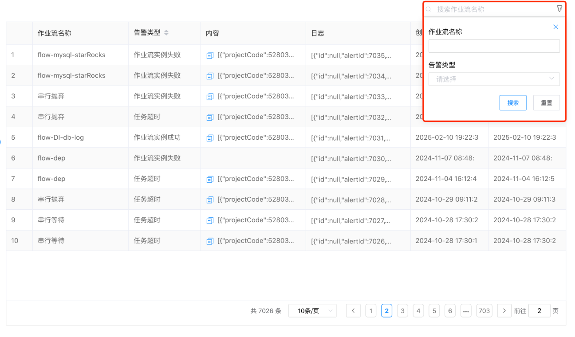Go to the next page arrow
The width and height of the screenshot is (575, 337).
coord(504,311)
